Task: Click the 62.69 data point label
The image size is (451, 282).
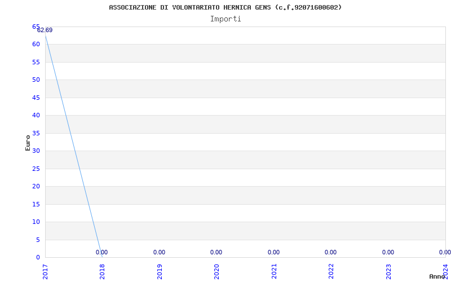Action: pyautogui.click(x=45, y=30)
